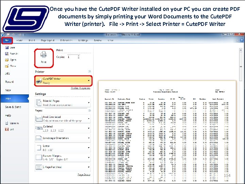The height and width of the screenshot is (184, 245).
Task: Open the CutePDF Writer printer dropdown
Action: point(63,81)
